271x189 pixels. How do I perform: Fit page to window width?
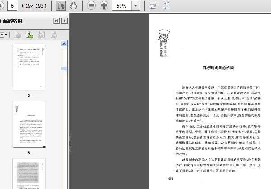pyautogui.click(x=153, y=6)
